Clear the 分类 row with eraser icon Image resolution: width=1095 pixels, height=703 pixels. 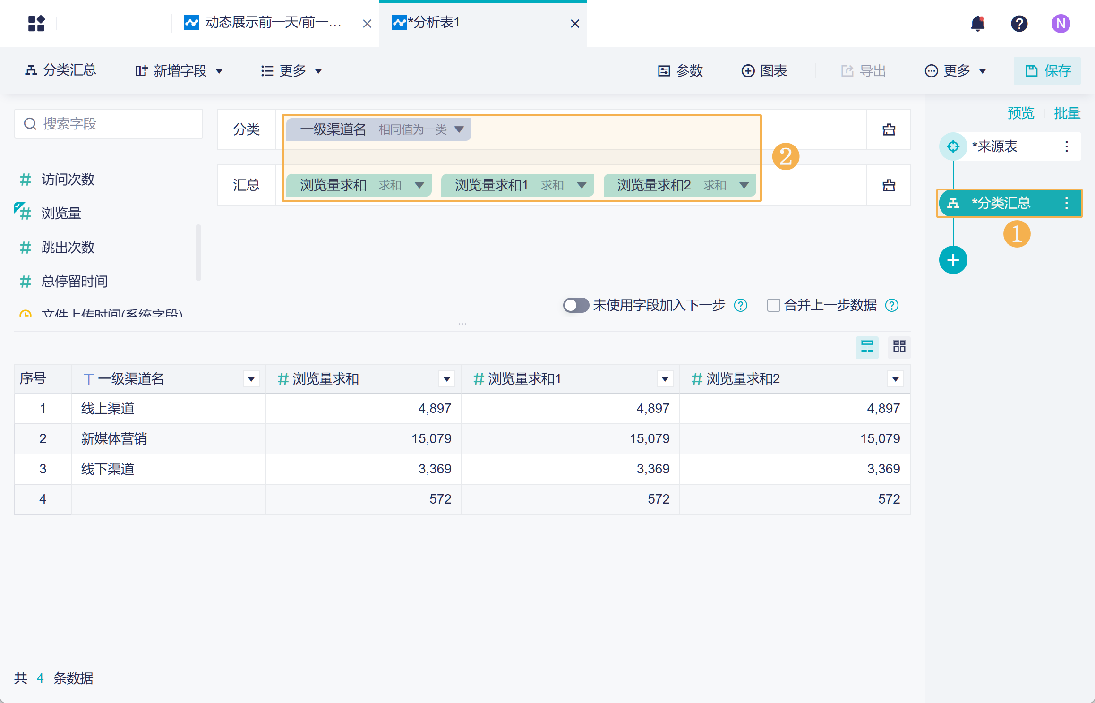click(x=889, y=129)
